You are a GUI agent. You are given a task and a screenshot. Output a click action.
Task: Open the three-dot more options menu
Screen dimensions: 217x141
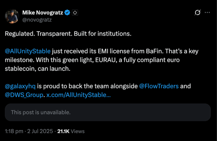coord(207,13)
